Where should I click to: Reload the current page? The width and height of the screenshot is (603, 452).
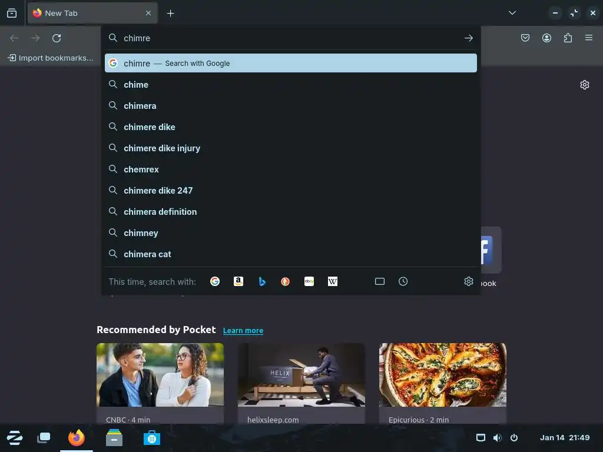(x=57, y=38)
